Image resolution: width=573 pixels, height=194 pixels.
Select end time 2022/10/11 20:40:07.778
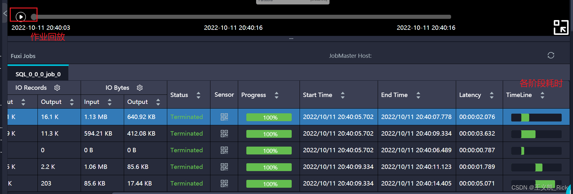[416, 117]
